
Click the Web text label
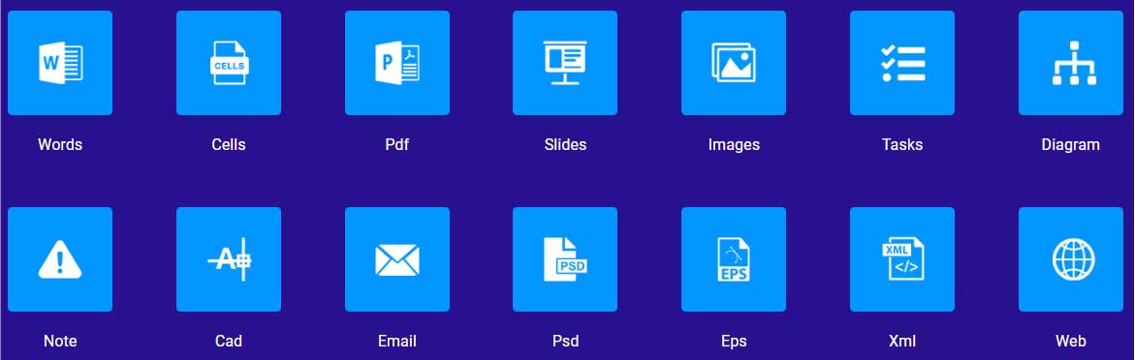point(1071,342)
